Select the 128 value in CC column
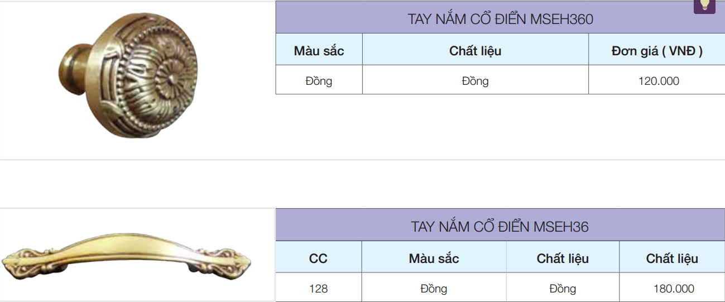Screen dimensions: 725x302 (x=318, y=289)
